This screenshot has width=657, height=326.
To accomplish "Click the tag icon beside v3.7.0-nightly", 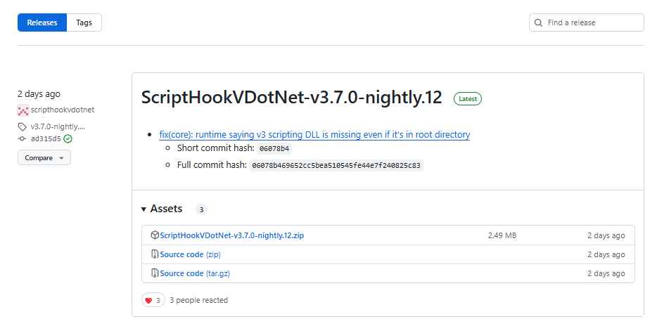I will pyautogui.click(x=22, y=126).
